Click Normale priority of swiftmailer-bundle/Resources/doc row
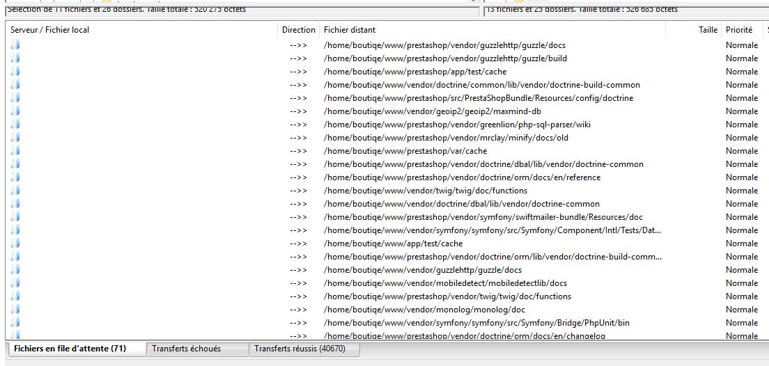Viewport: 769px width, 366px height. (x=742, y=217)
